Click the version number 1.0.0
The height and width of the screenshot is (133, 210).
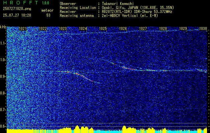[45, 3]
